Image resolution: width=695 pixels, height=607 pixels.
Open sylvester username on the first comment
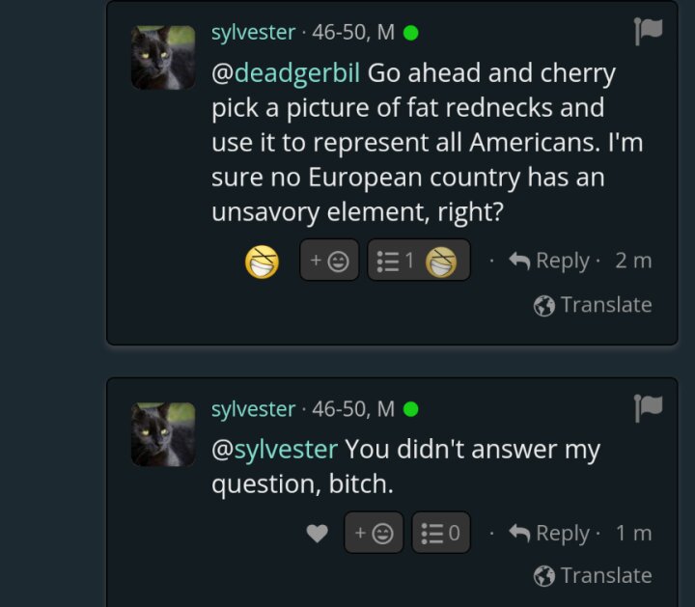[253, 33]
